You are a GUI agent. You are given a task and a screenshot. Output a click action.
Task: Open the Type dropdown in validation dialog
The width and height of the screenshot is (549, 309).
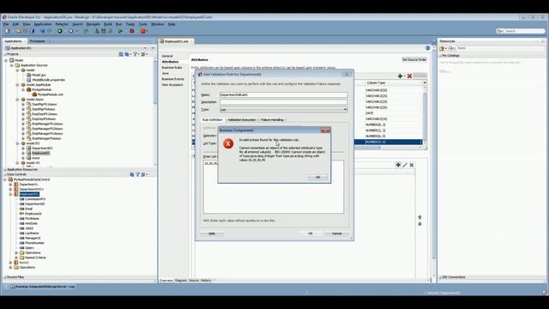(x=345, y=110)
